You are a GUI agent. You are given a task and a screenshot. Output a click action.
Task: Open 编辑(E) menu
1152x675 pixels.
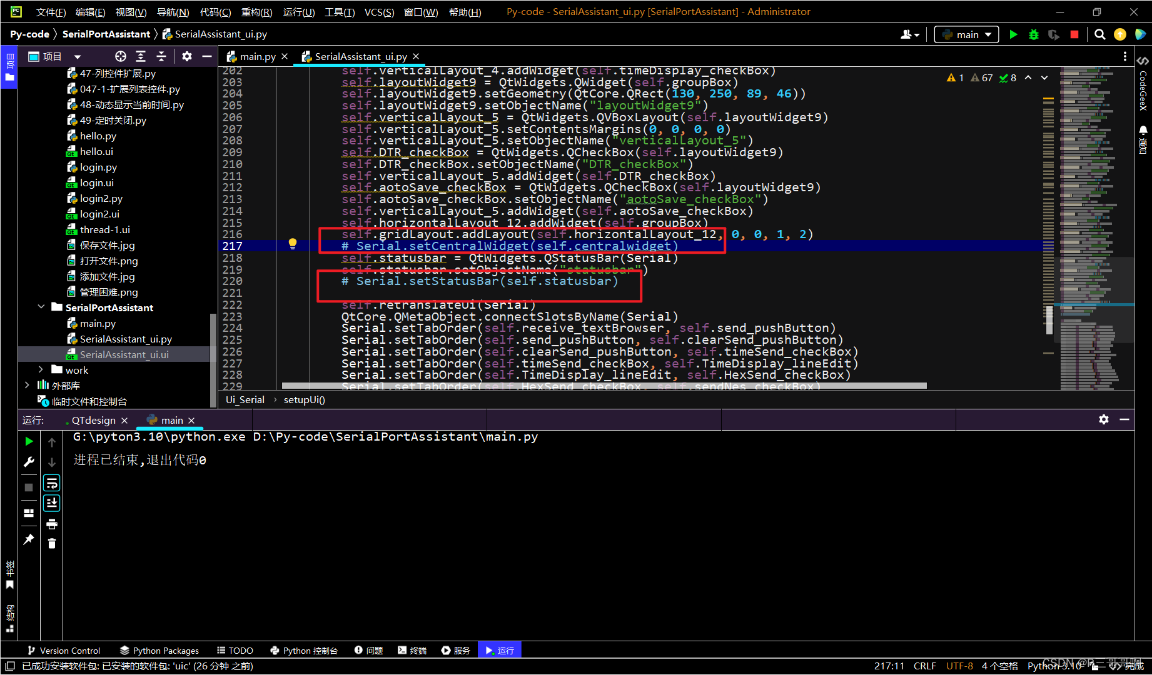[90, 12]
